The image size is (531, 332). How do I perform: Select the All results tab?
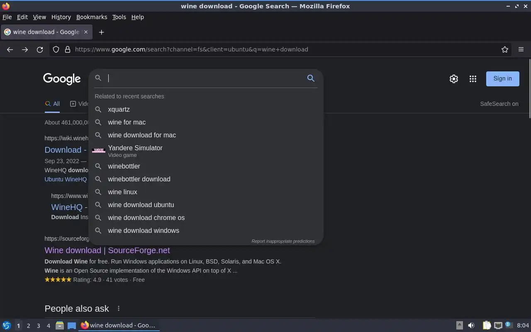[52, 104]
